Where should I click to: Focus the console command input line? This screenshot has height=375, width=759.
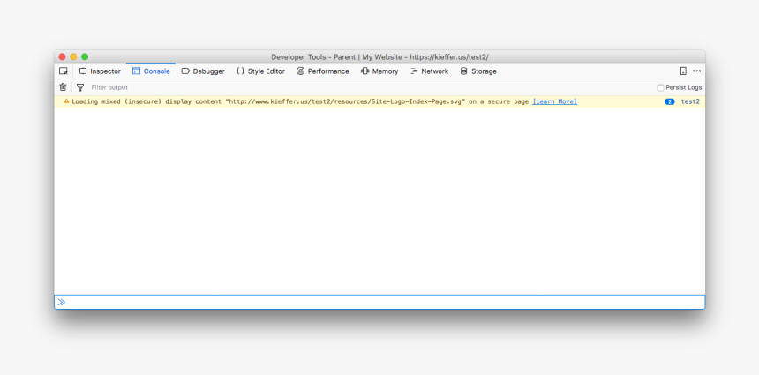pyautogui.click(x=379, y=302)
